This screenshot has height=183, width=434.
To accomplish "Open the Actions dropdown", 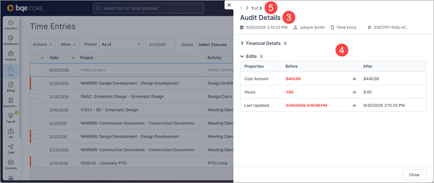I will click(x=42, y=44).
